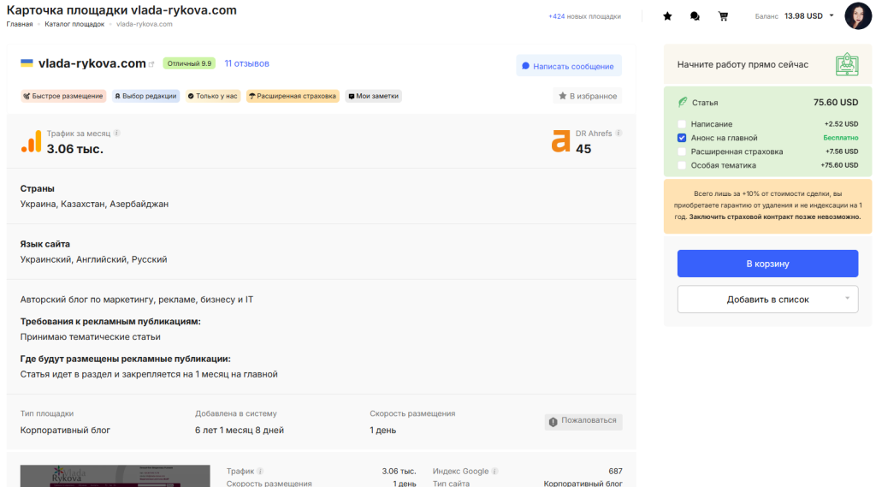Image resolution: width=876 pixels, height=487 pixels.
Task: Click Написать сообщение button
Action: coord(568,66)
